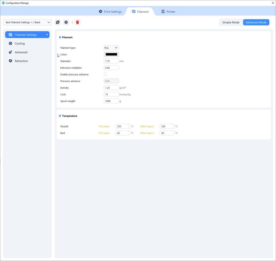Click the Cooling fan icon
This screenshot has width=276, height=261.
(10, 43)
